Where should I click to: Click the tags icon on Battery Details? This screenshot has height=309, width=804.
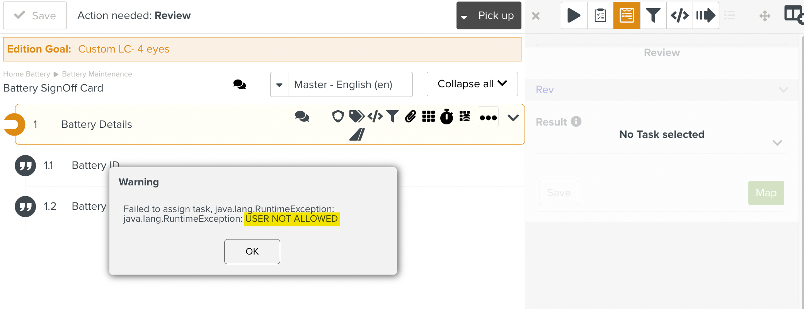click(356, 116)
